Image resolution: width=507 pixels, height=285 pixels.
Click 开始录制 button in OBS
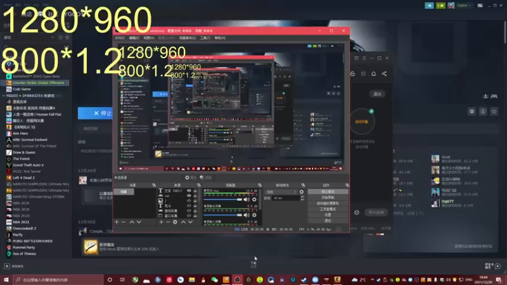tap(328, 198)
